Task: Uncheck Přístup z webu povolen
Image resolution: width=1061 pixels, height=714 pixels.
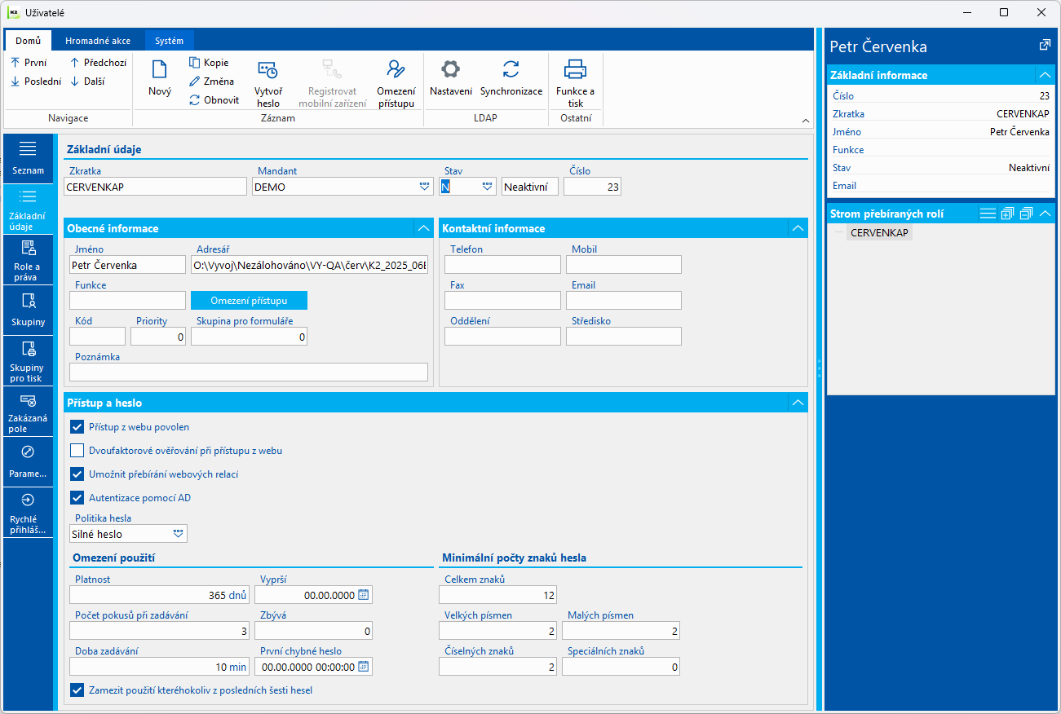Action: 77,426
